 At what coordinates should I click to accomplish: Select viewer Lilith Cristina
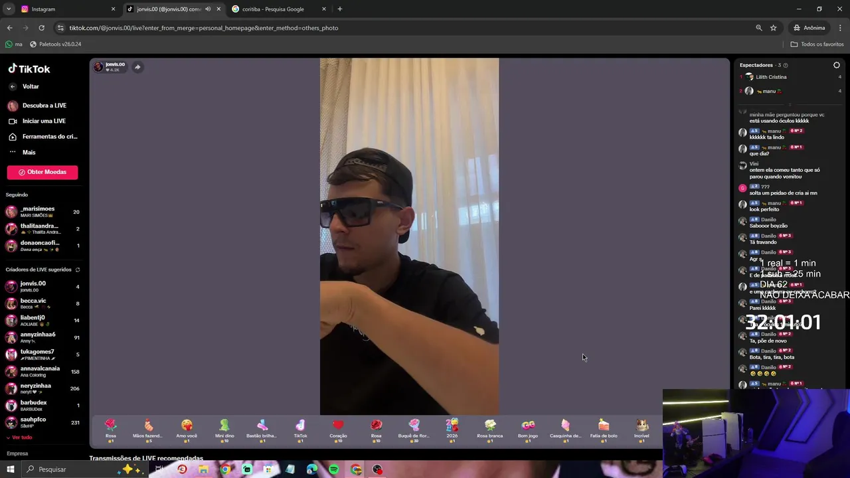(x=790, y=77)
